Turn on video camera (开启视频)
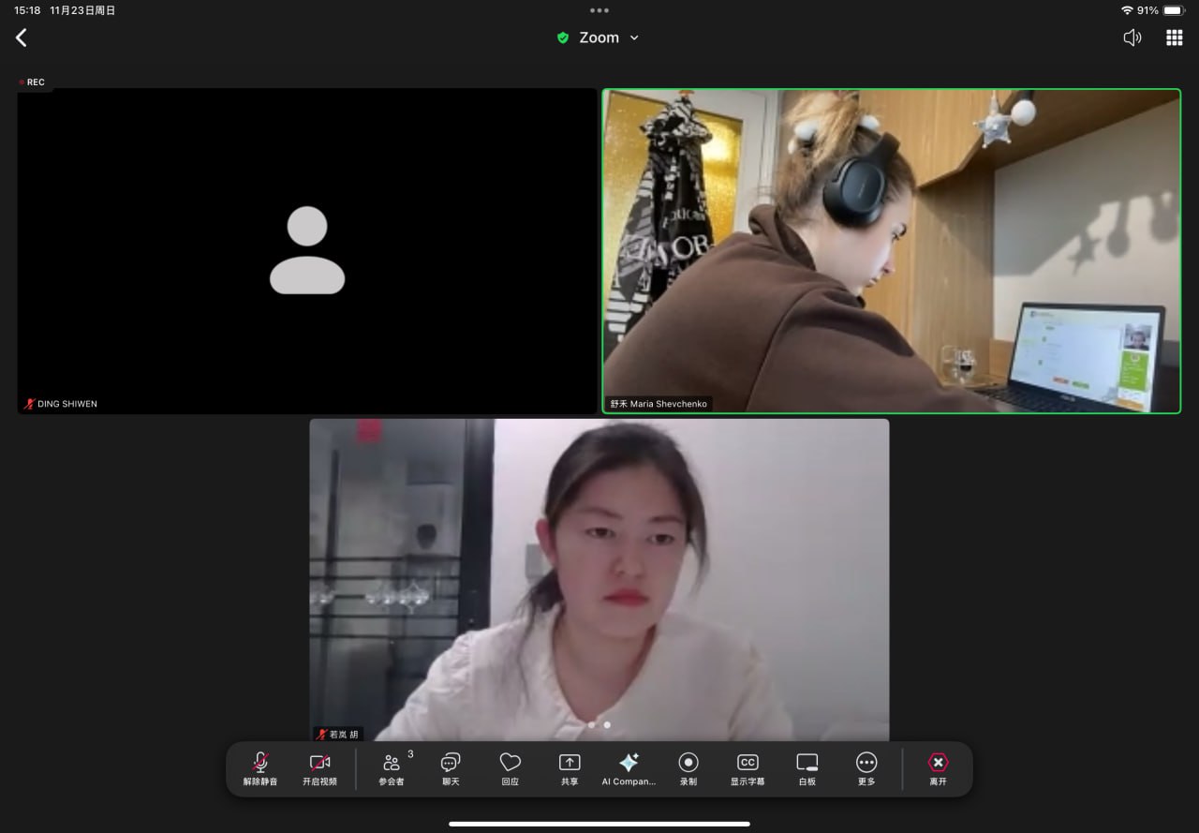Screen dimensions: 1199x833 (319, 768)
